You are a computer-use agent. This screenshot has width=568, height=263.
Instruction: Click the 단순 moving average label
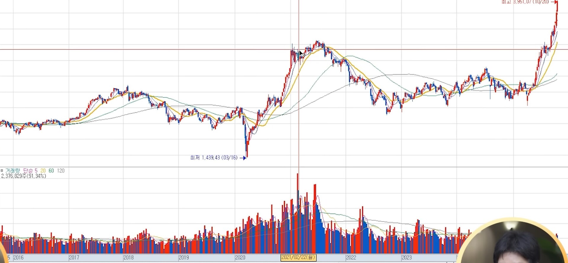coord(28,171)
